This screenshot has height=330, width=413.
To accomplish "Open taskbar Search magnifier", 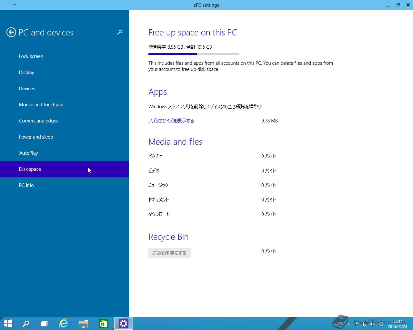I will (x=26, y=324).
